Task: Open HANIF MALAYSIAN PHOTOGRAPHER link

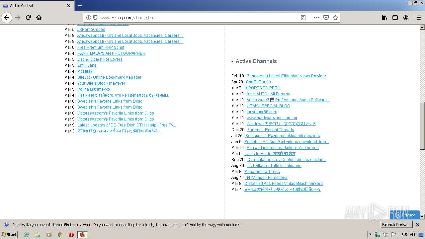Action: (x=111, y=53)
